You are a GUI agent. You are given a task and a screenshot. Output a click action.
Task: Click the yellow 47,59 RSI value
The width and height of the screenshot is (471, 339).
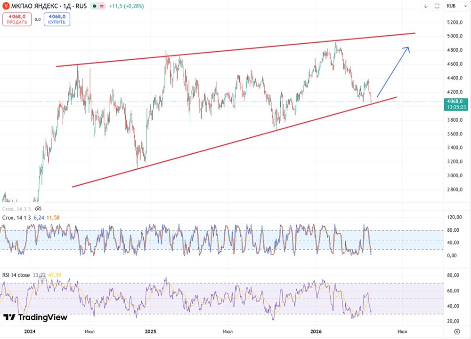[54, 275]
